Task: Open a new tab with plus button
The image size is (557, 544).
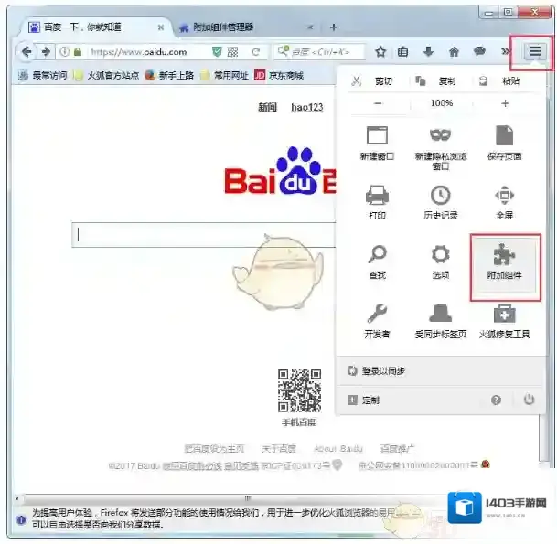Action: pos(334,27)
